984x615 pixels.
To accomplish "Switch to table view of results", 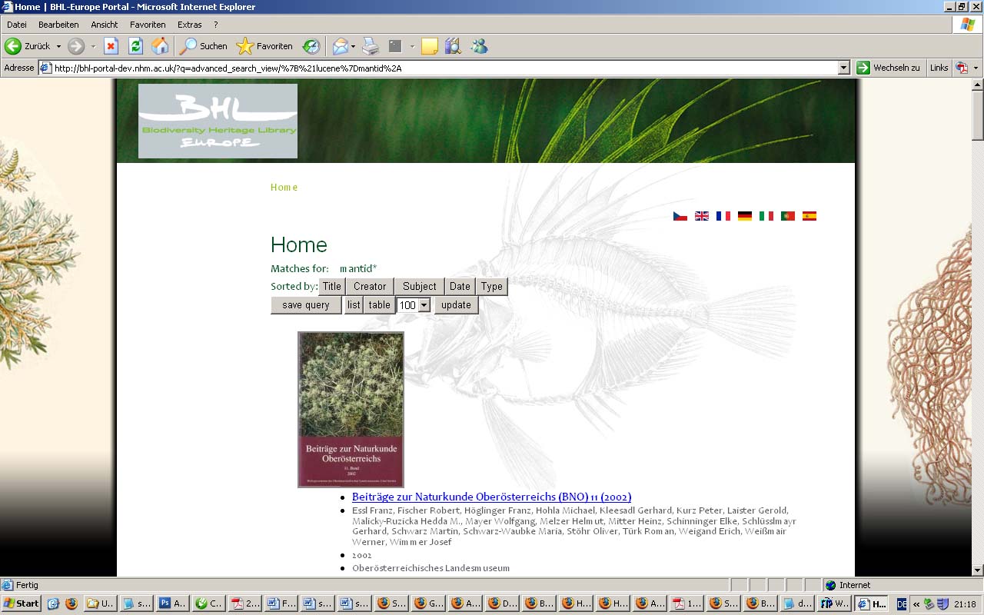I will 379,305.
